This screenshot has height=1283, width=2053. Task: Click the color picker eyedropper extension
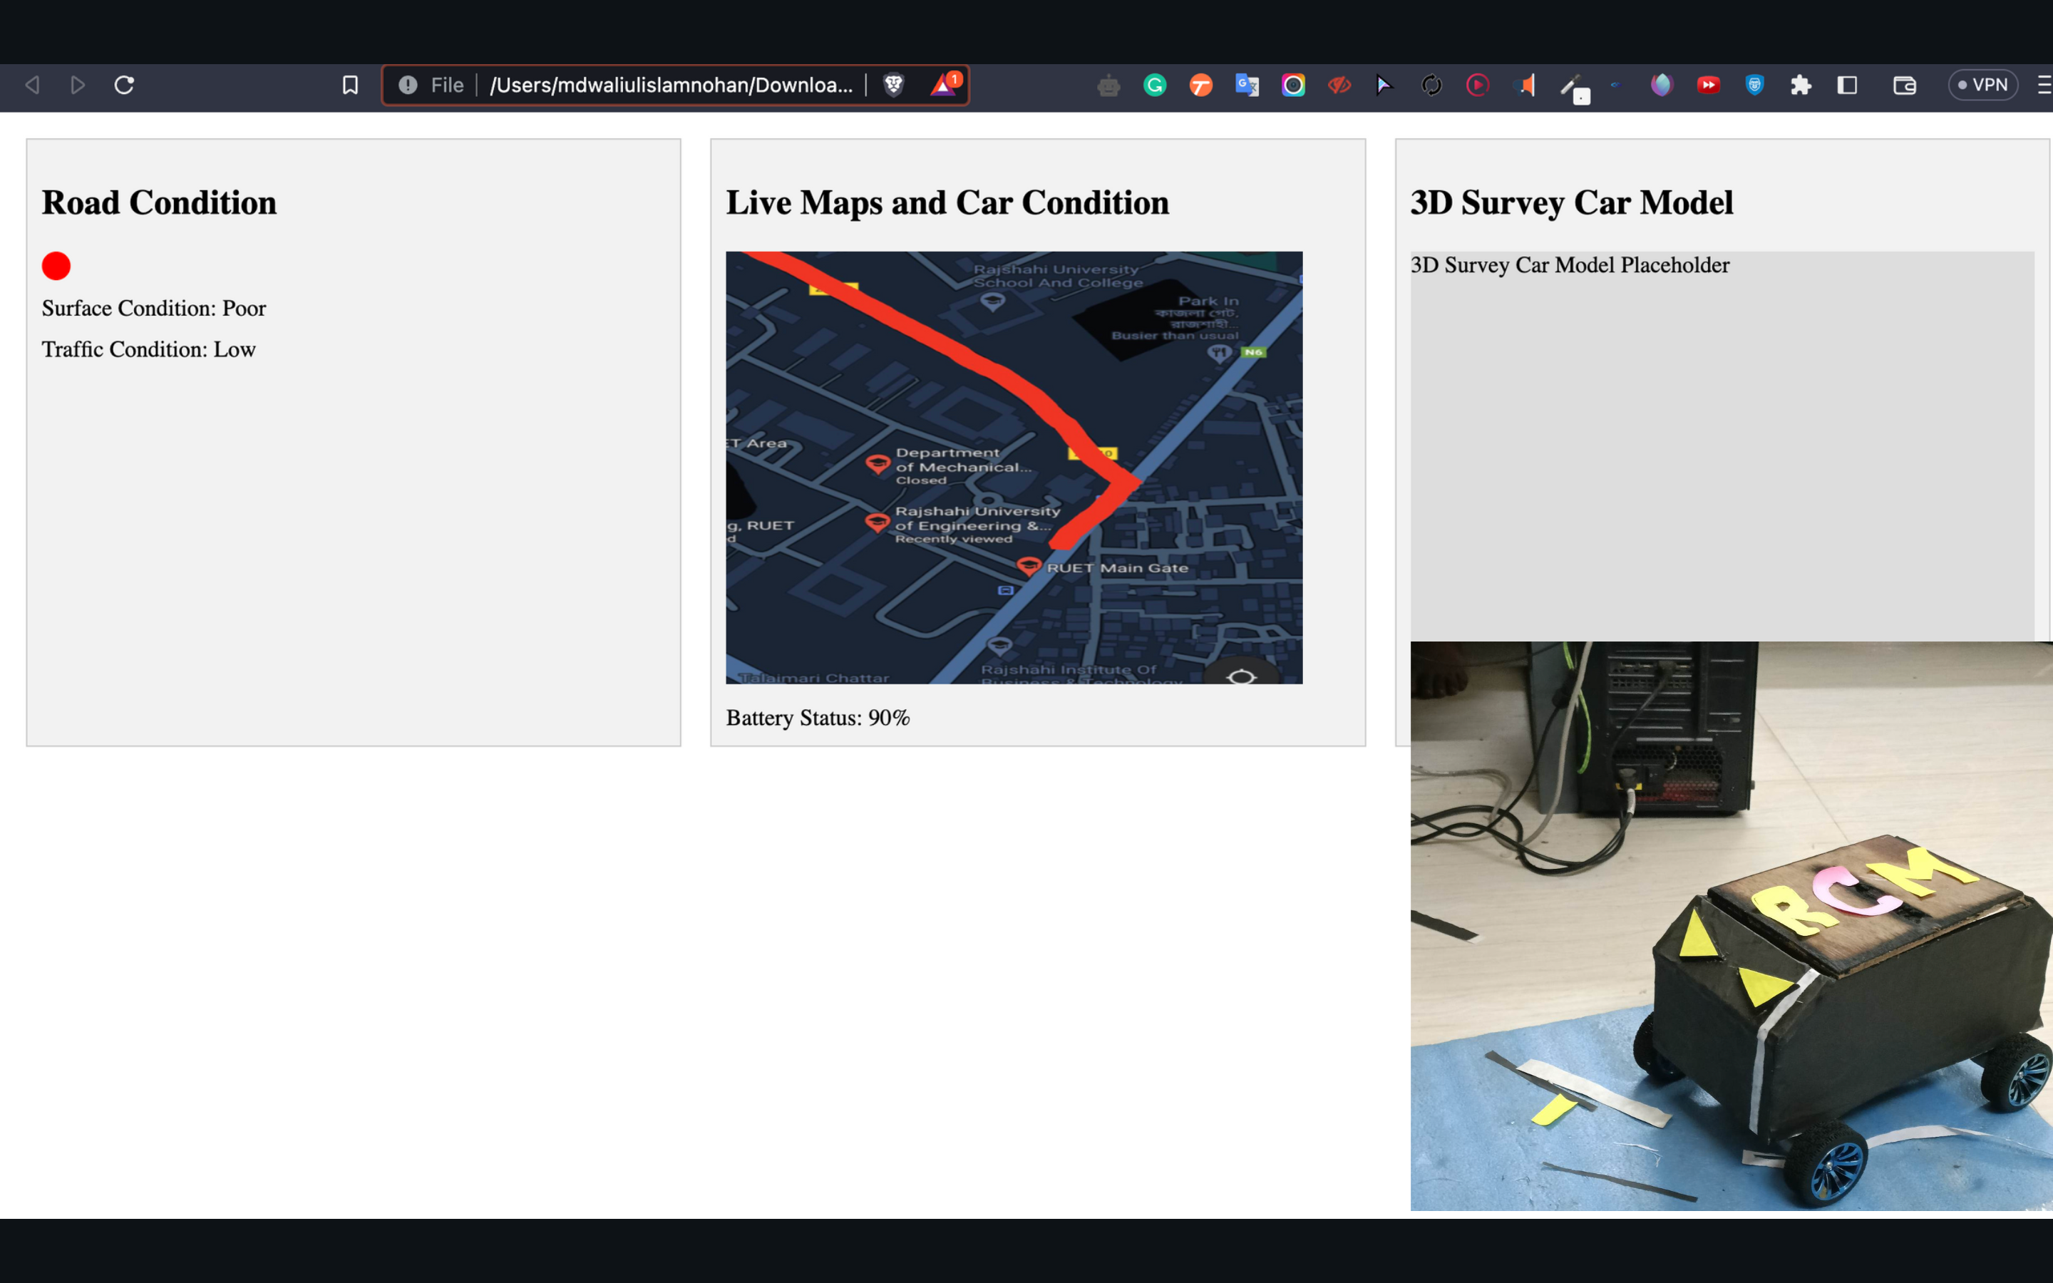(1573, 86)
